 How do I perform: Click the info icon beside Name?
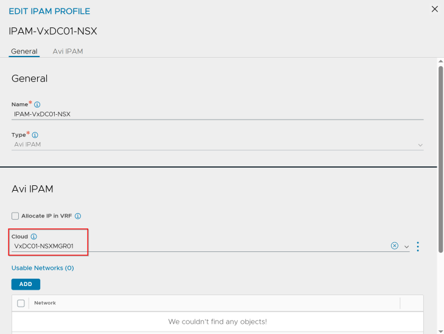[37, 104]
